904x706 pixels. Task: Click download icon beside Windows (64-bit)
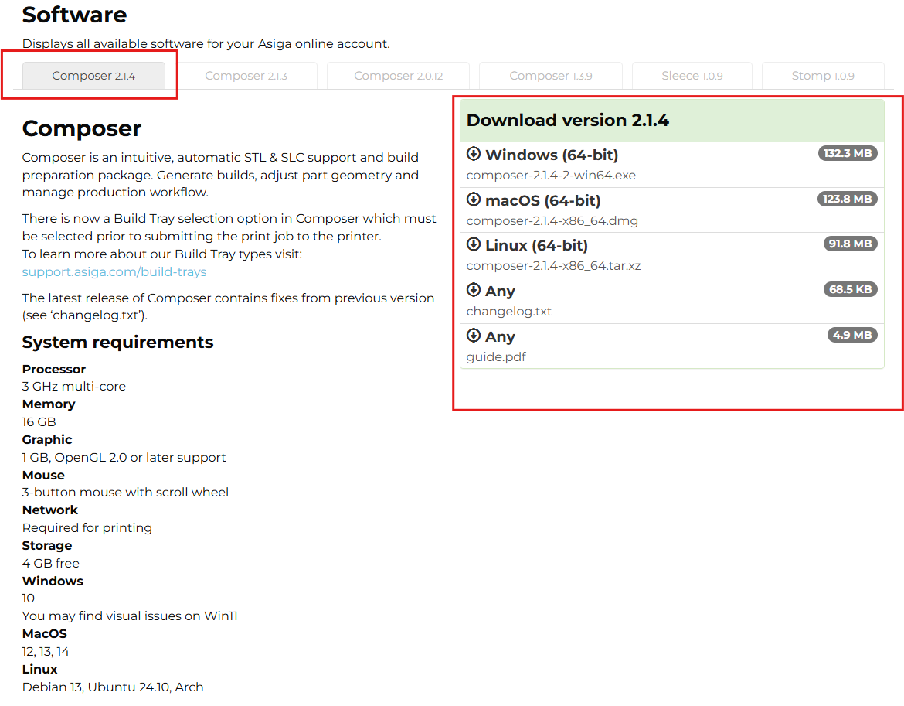click(474, 153)
